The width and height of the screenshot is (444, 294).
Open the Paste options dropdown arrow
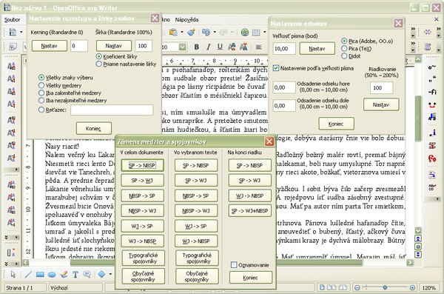point(182,32)
